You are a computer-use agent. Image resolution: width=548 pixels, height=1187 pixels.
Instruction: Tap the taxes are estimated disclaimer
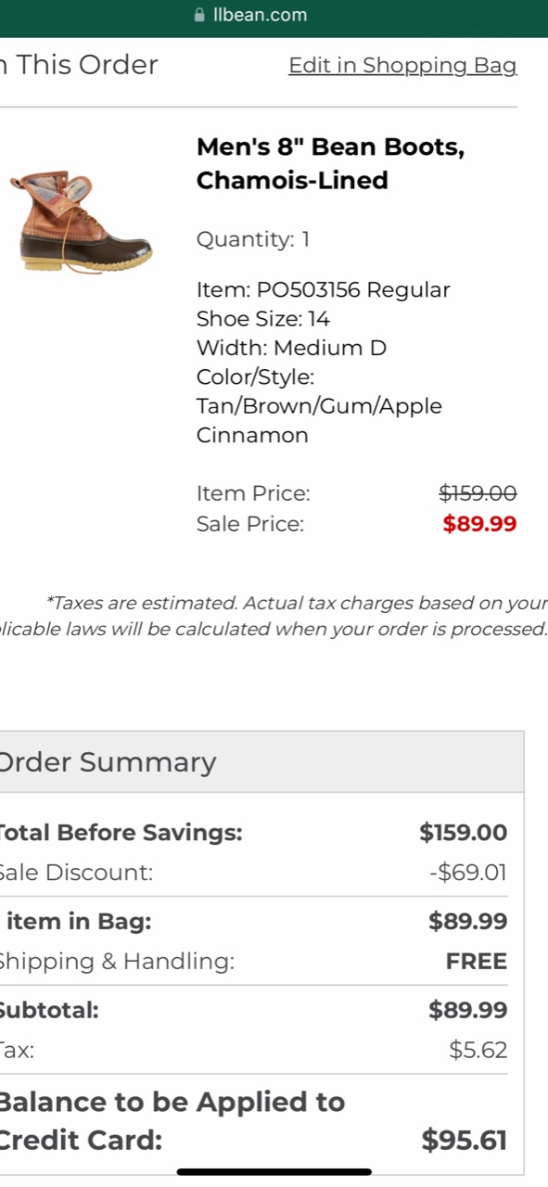(274, 616)
